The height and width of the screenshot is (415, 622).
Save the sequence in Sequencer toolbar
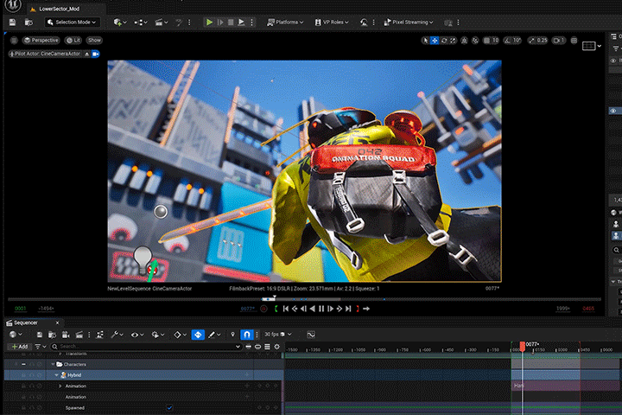coord(39,335)
